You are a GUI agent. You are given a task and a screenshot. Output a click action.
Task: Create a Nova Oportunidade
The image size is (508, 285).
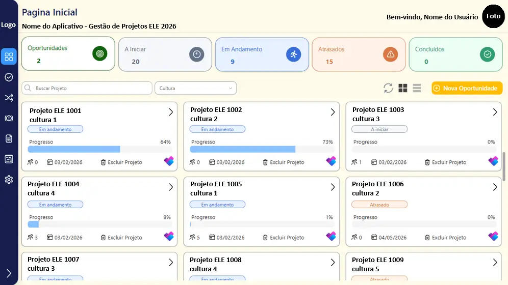467,88
